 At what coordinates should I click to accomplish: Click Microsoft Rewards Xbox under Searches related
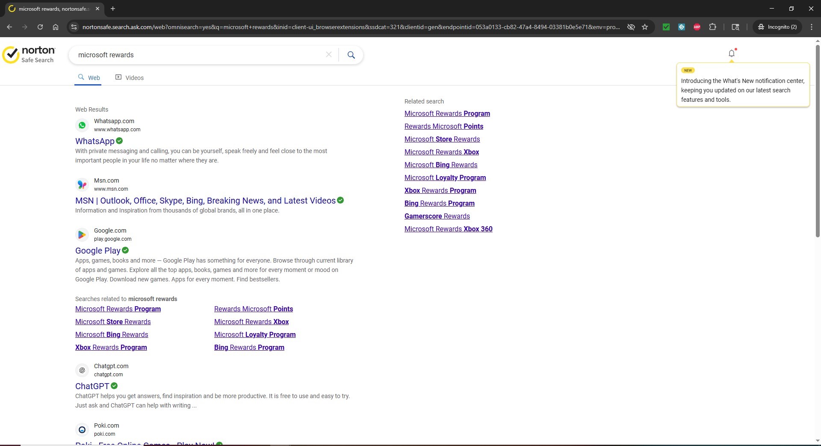(251, 322)
